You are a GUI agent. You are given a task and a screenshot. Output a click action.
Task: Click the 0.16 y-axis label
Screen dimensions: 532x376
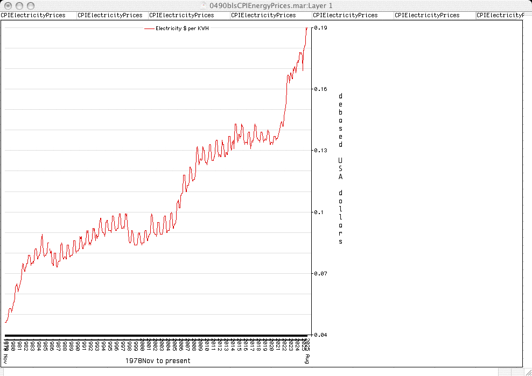320,89
